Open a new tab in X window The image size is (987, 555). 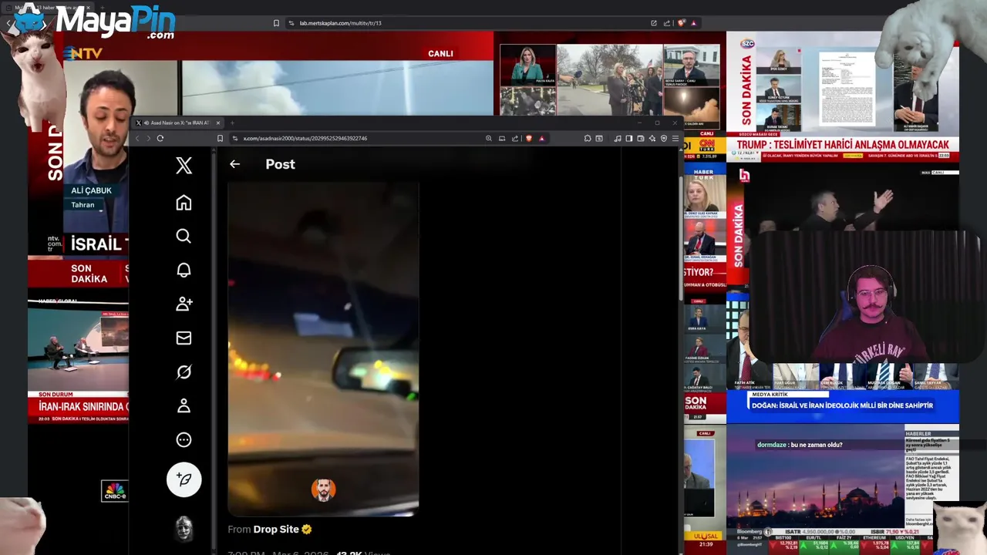tap(232, 123)
